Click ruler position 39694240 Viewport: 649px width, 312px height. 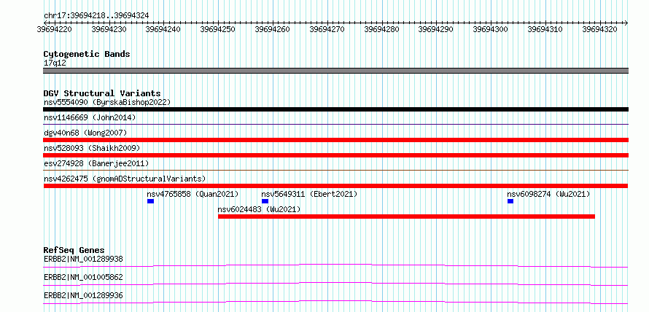[163, 29]
